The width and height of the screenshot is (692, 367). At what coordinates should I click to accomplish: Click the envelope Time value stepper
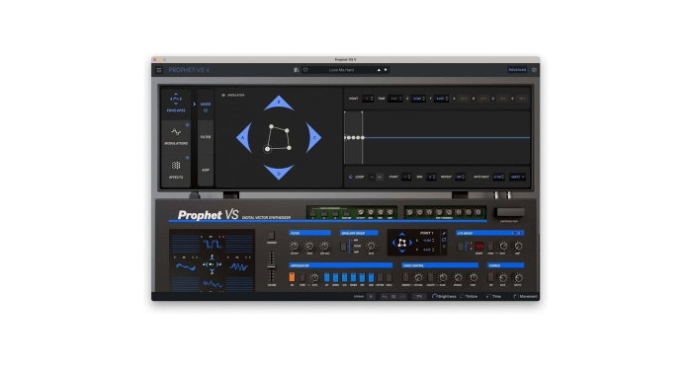[x=395, y=99]
